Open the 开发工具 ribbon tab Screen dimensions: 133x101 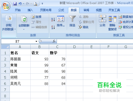click(x=114, y=10)
